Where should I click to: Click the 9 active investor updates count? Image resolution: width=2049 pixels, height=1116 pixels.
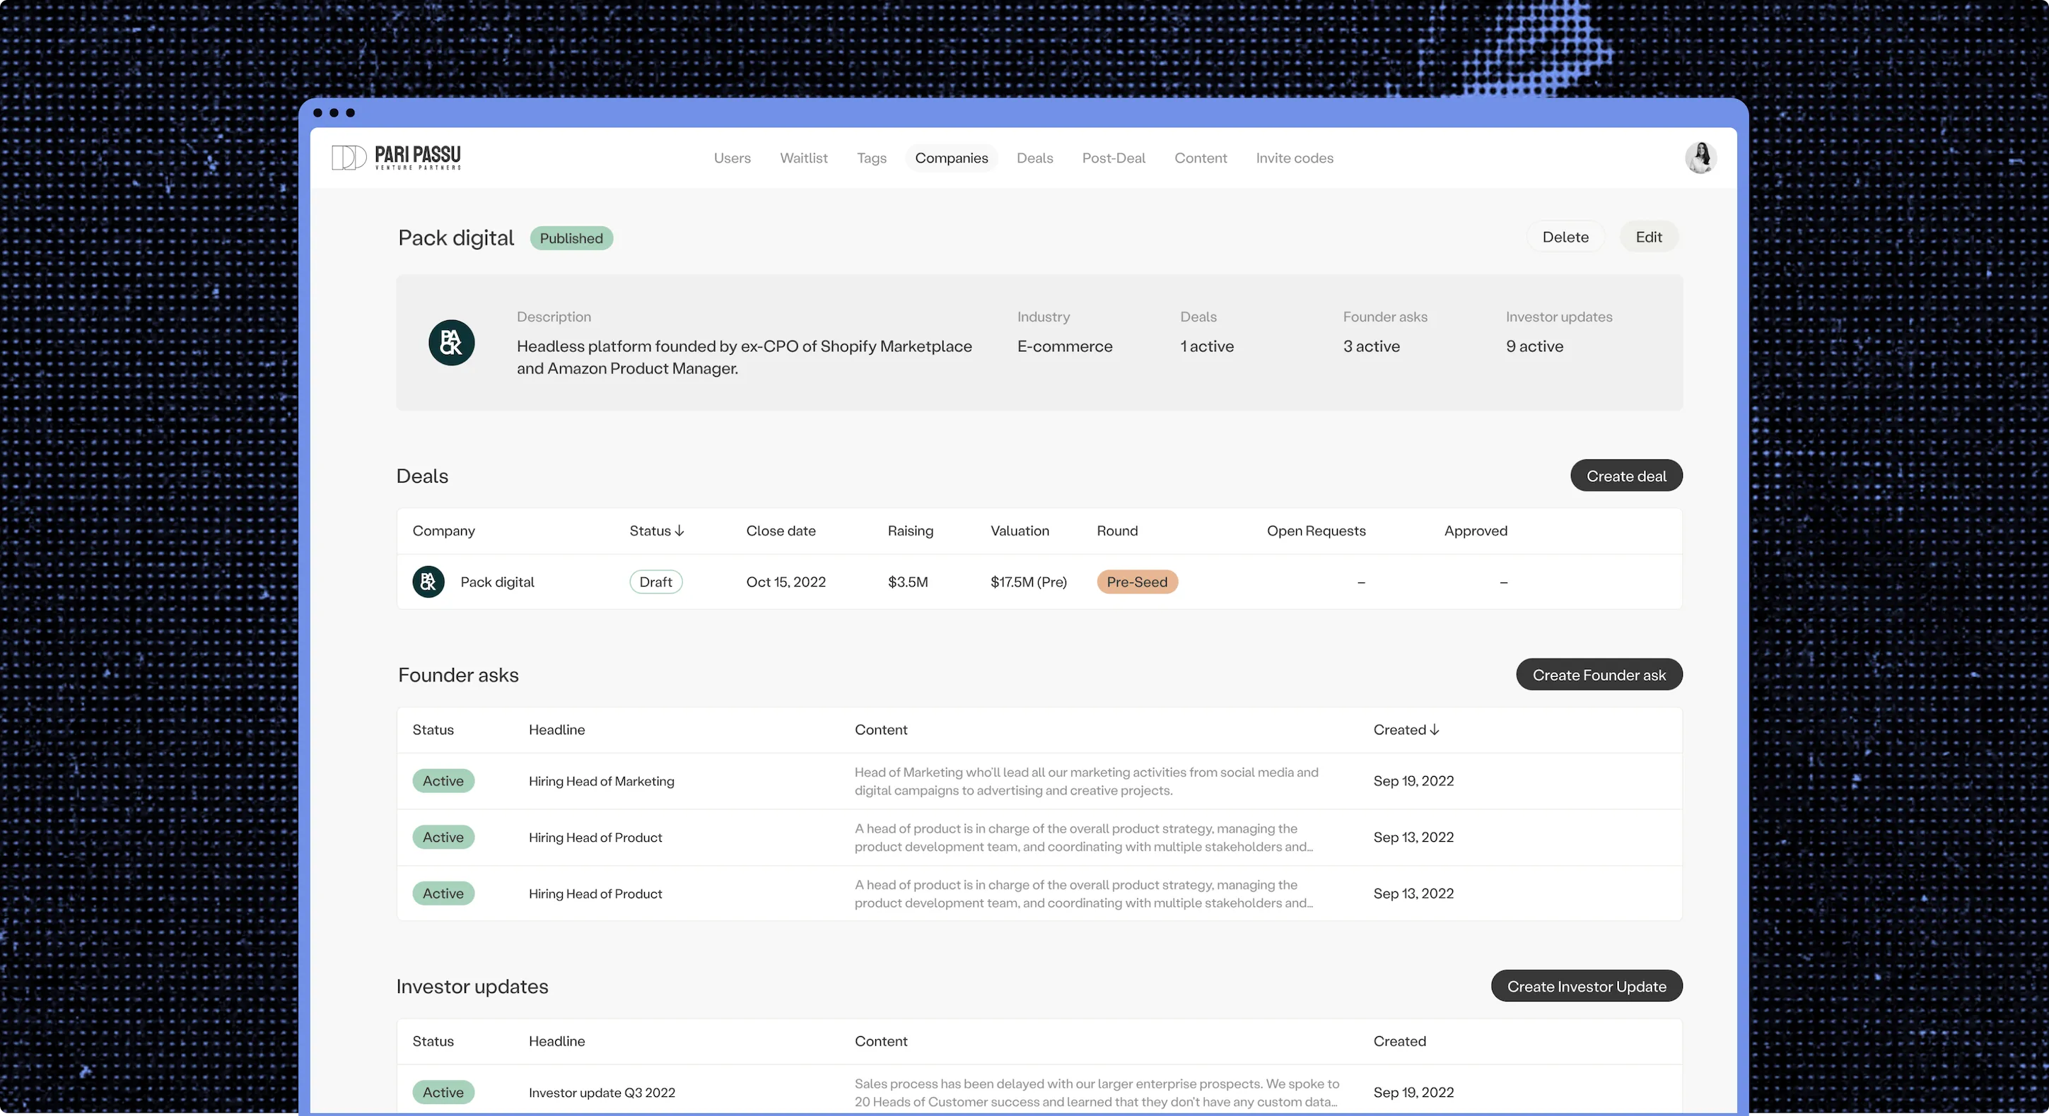pyautogui.click(x=1534, y=346)
